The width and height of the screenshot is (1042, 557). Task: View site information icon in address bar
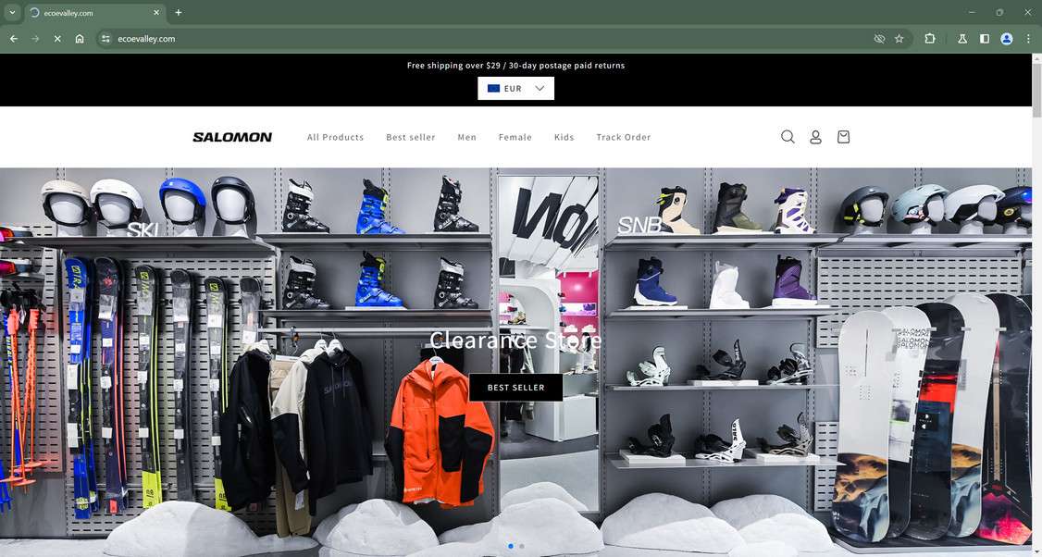coord(105,39)
